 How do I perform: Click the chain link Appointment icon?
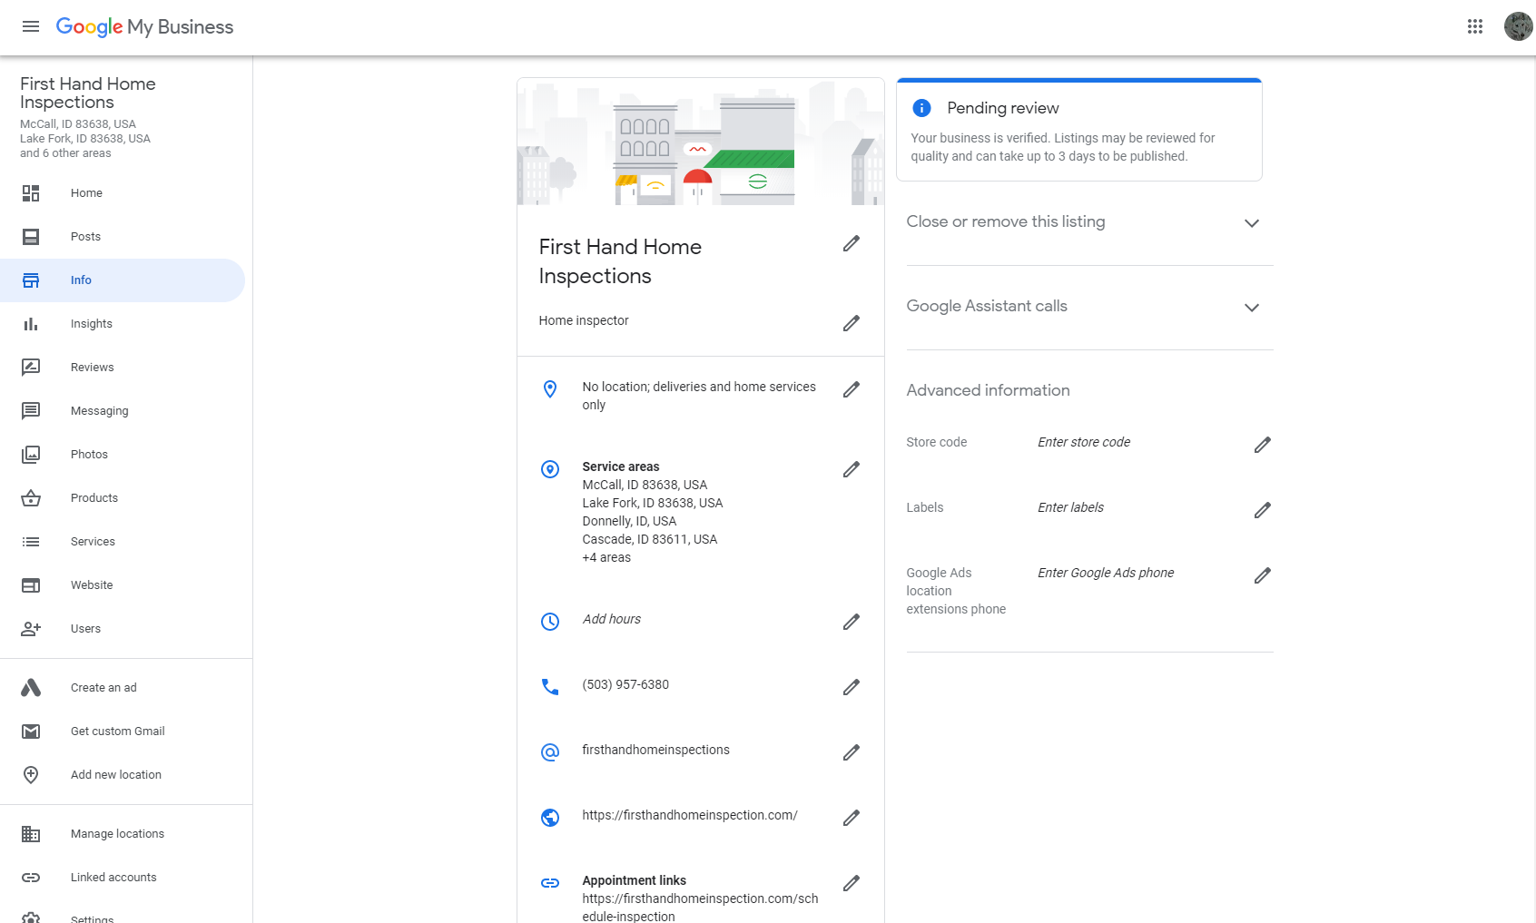point(550,883)
